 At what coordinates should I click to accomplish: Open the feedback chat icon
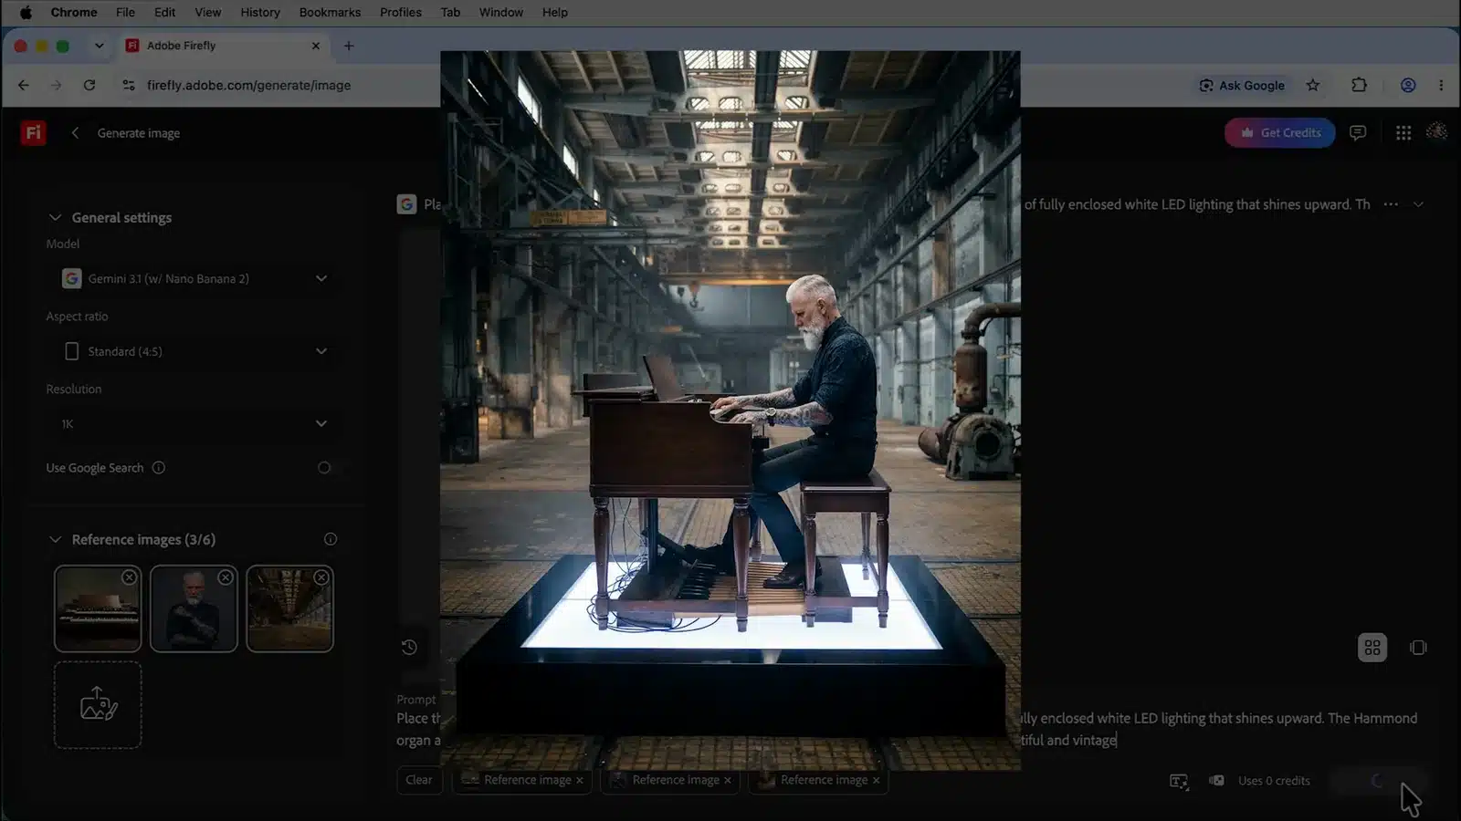coord(1358,133)
